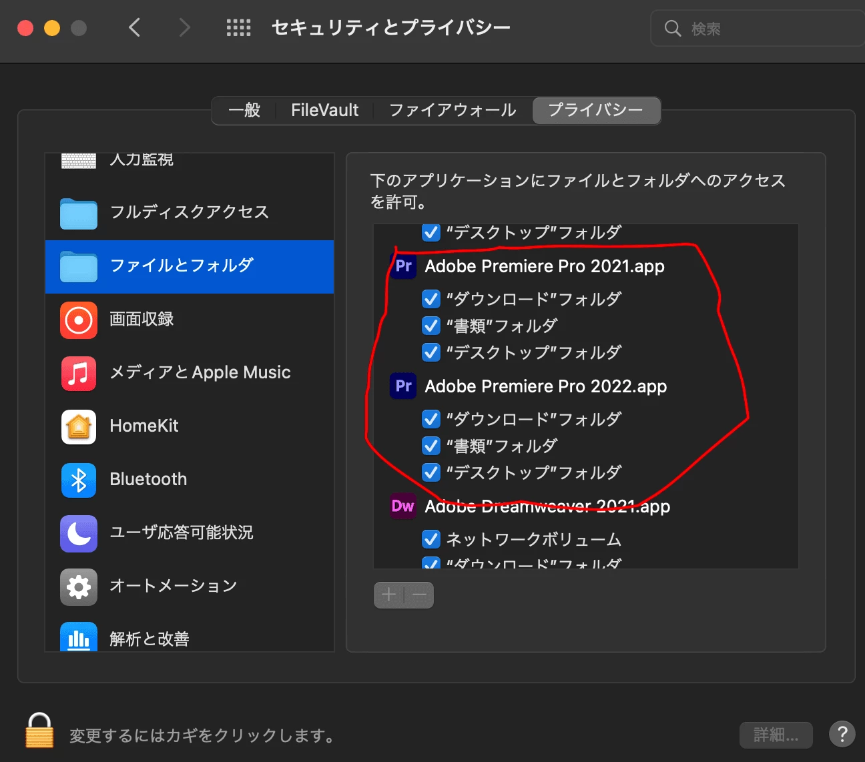Click the padlock icon to unlock

coord(39,730)
